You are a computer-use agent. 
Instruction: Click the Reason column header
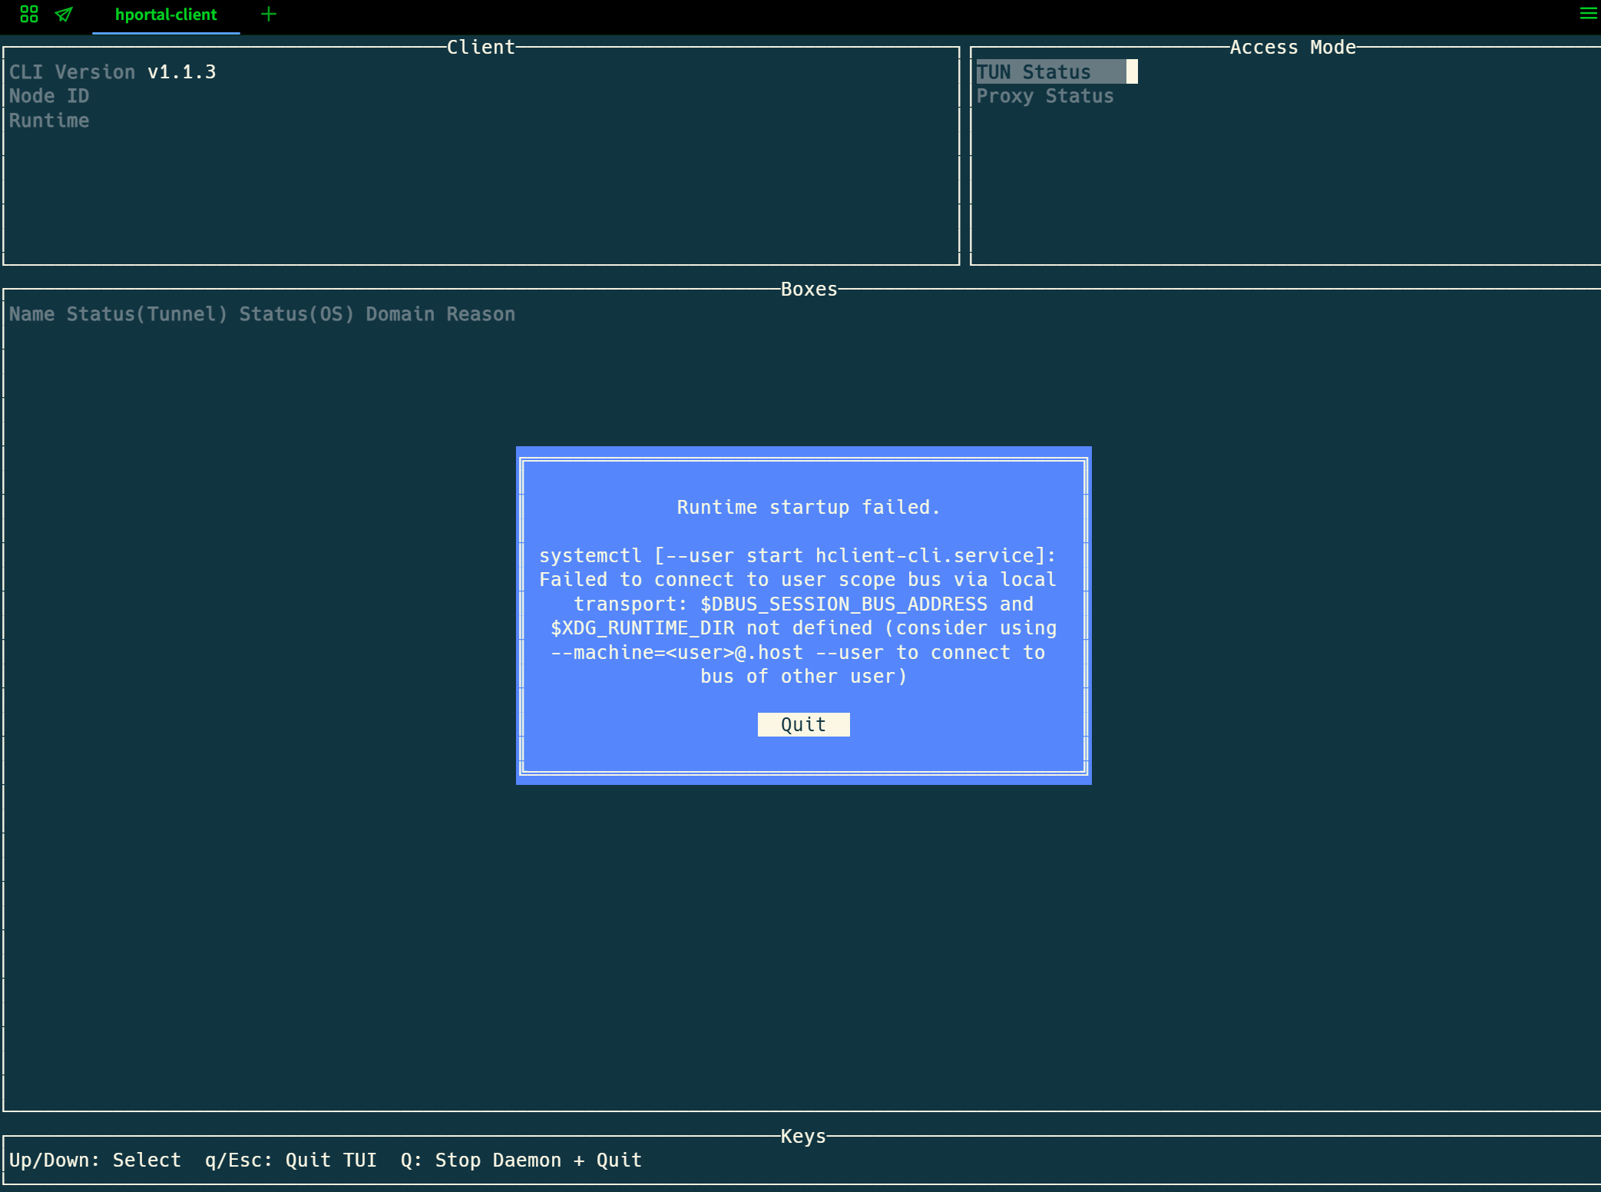(x=481, y=314)
